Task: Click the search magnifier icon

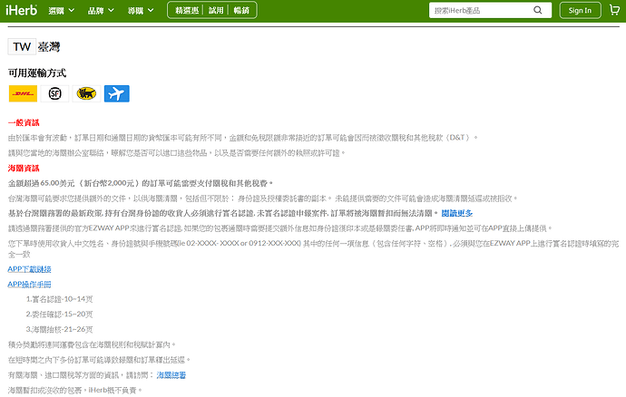Action: pyautogui.click(x=538, y=10)
